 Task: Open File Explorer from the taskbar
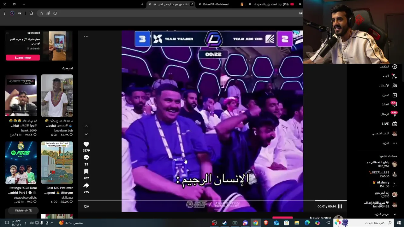[x=297, y=223]
